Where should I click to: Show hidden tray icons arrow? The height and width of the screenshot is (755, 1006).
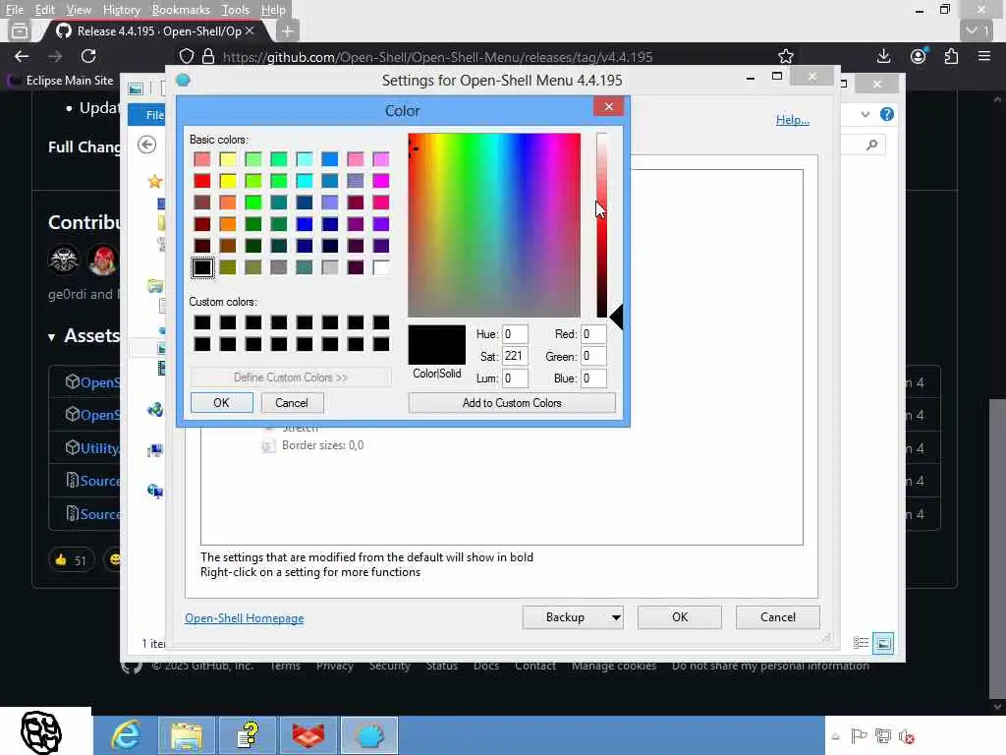click(x=835, y=737)
